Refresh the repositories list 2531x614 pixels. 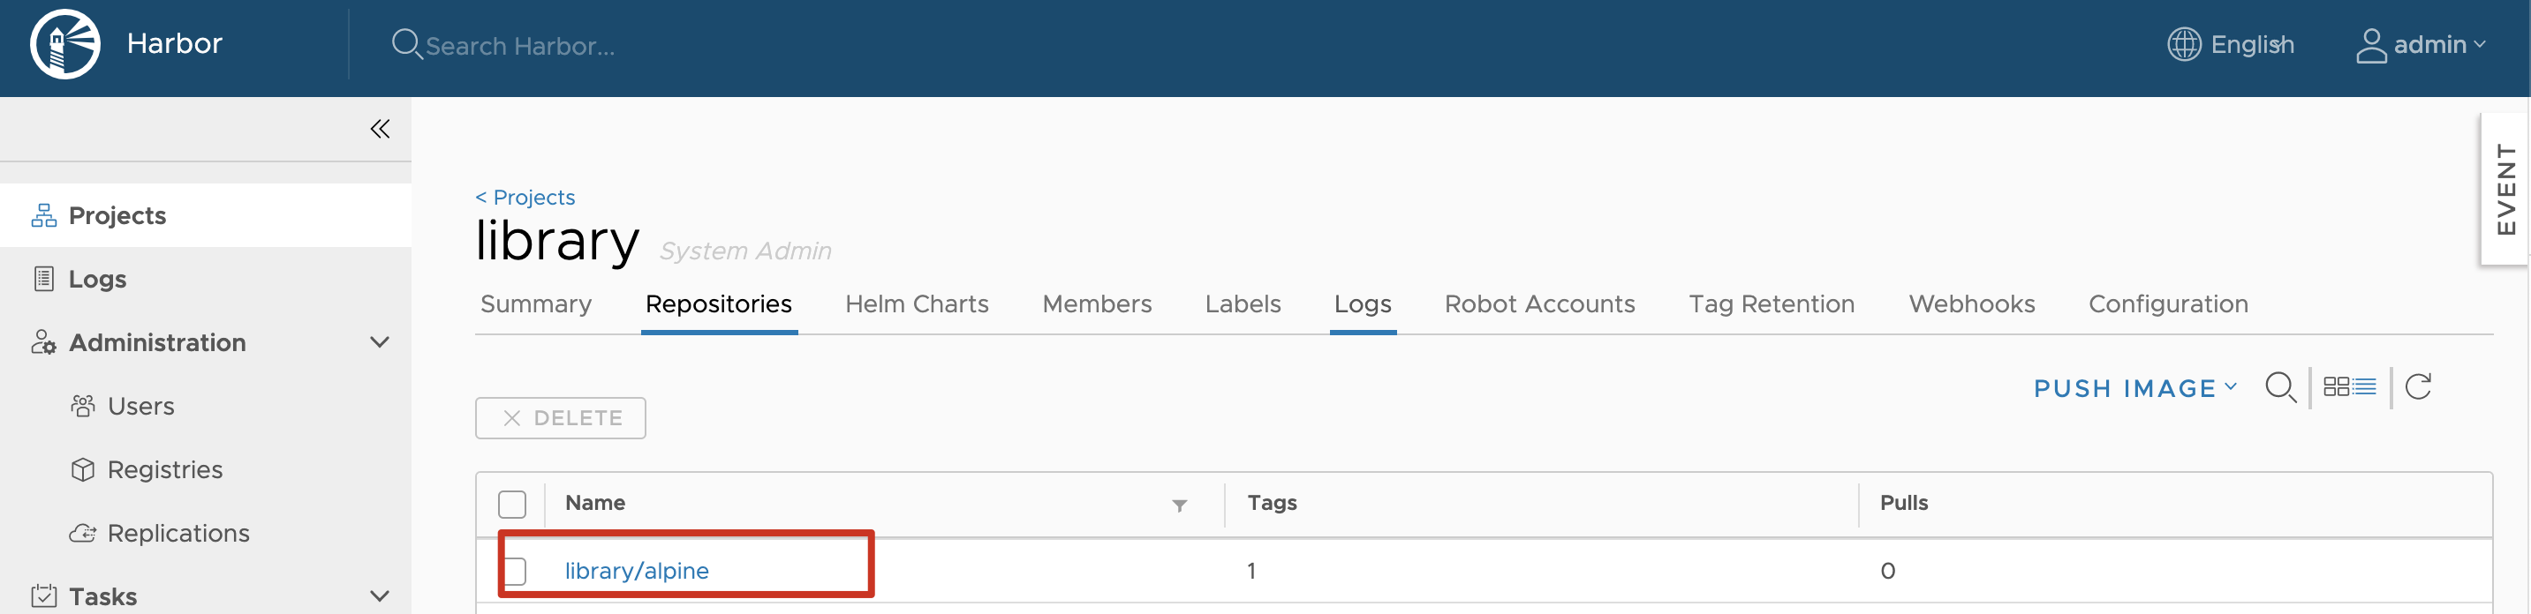pyautogui.click(x=2418, y=386)
